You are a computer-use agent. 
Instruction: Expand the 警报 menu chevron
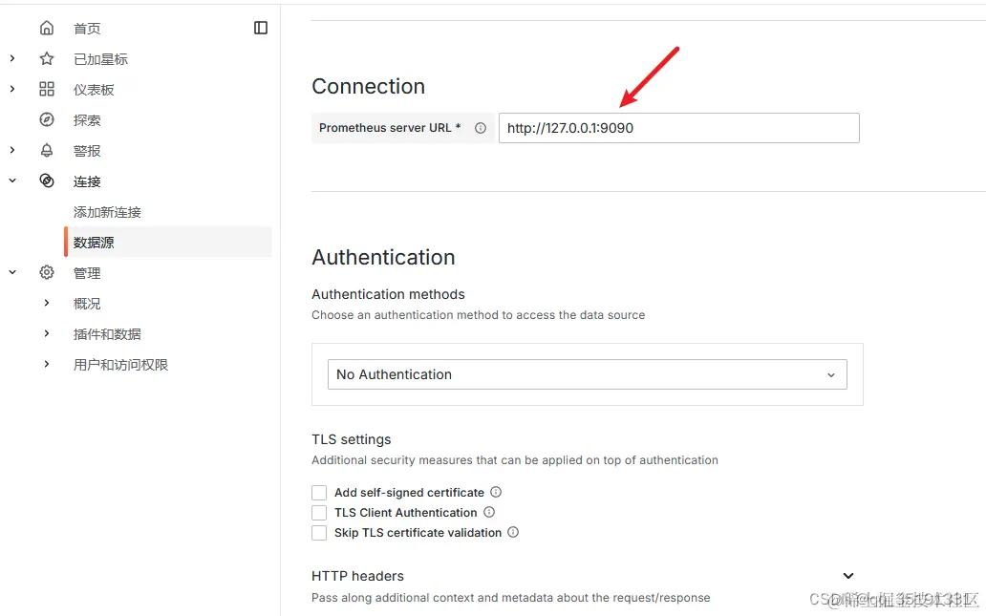pyautogui.click(x=12, y=150)
